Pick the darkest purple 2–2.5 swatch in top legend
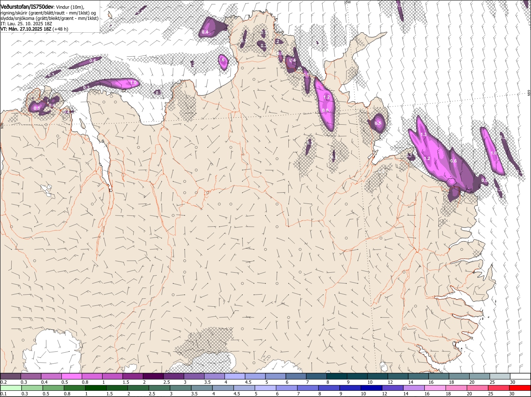The height and width of the screenshot is (397, 531). [x=153, y=376]
